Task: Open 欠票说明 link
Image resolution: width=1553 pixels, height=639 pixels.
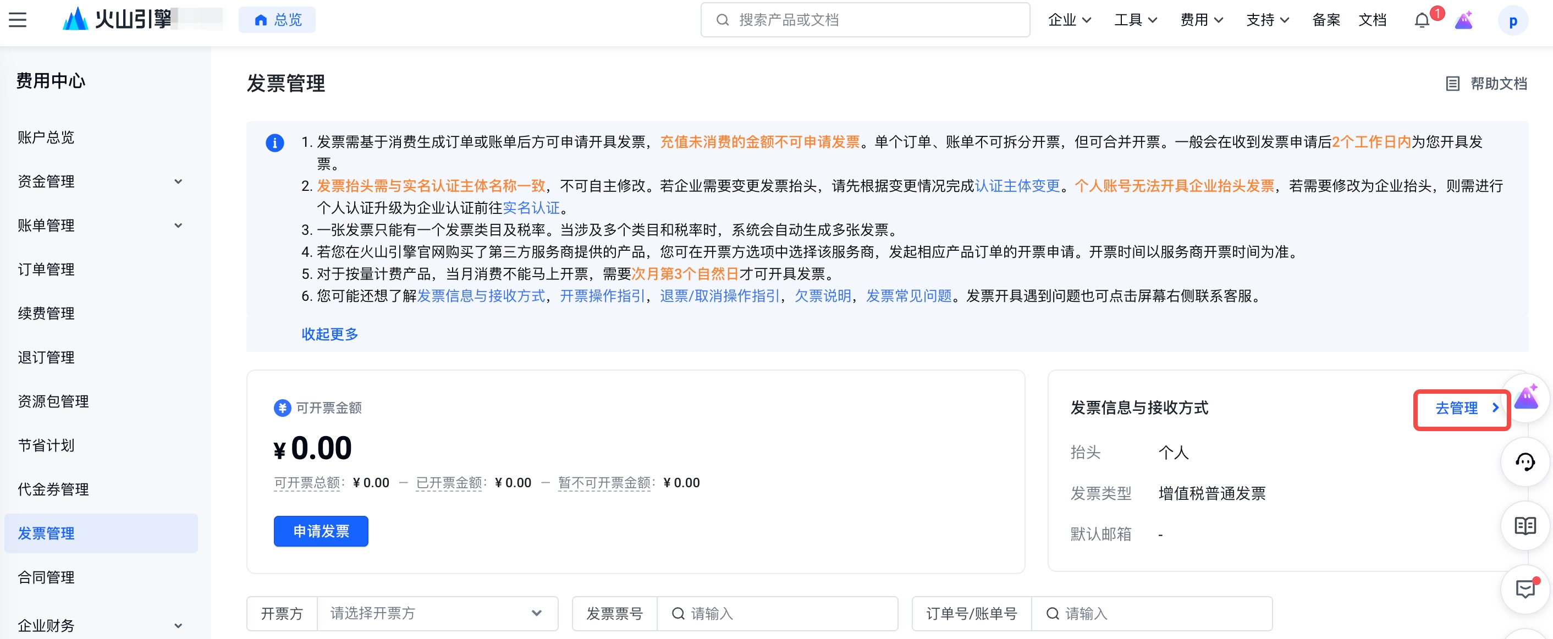Action: pos(823,296)
